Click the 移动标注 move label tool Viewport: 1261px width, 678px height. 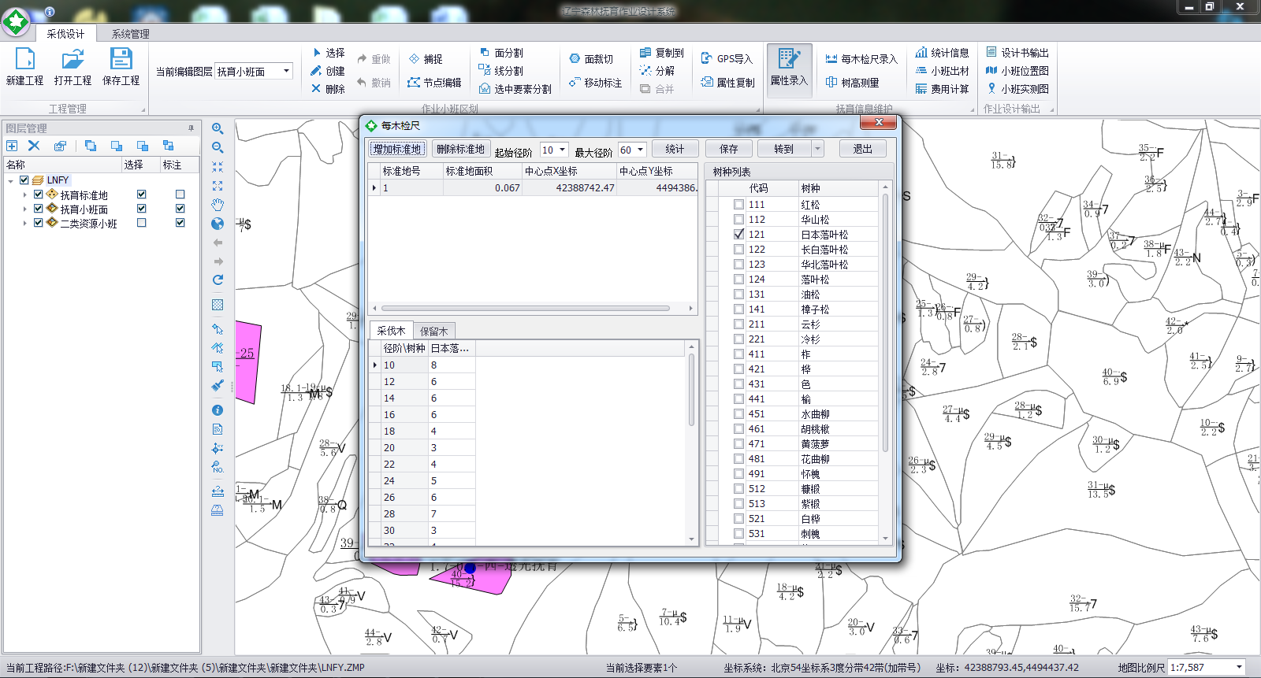(x=596, y=83)
